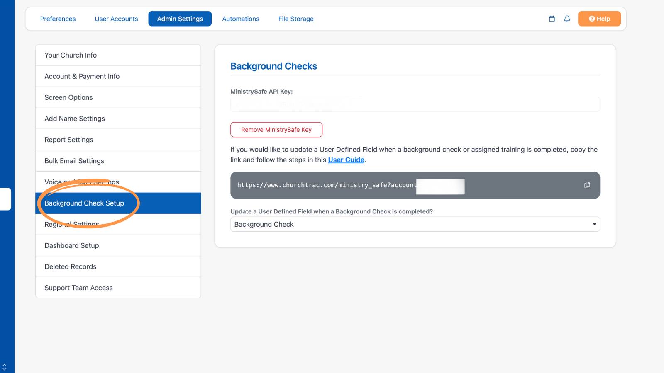This screenshot has width=664, height=373.
Task: Open Your Church Info settings
Action: (118, 55)
